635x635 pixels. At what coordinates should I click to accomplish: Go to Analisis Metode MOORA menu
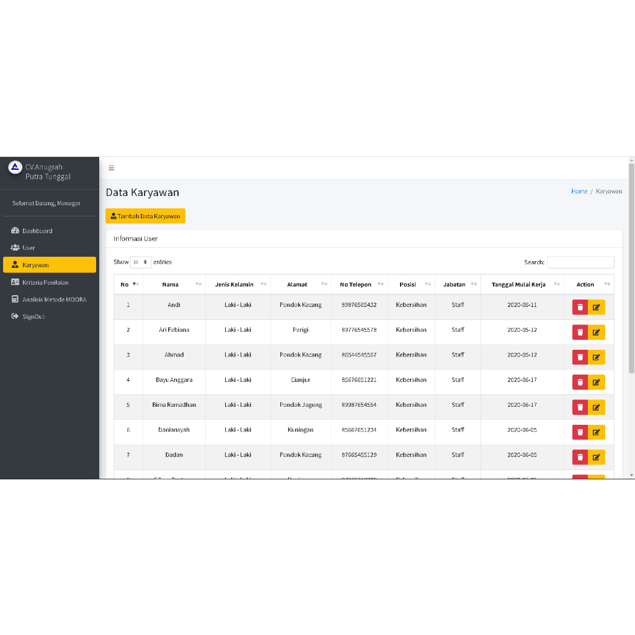pyautogui.click(x=54, y=300)
